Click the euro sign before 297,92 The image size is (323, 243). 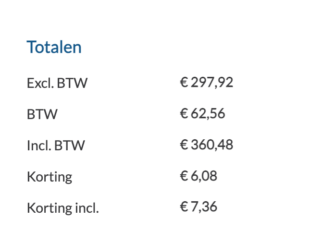coord(184,82)
